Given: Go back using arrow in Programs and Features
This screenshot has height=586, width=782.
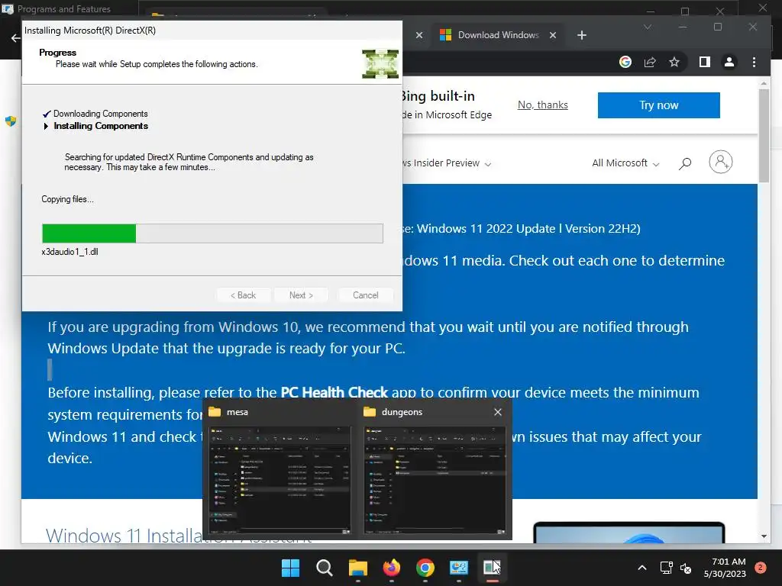Looking at the screenshot, I should point(15,38).
